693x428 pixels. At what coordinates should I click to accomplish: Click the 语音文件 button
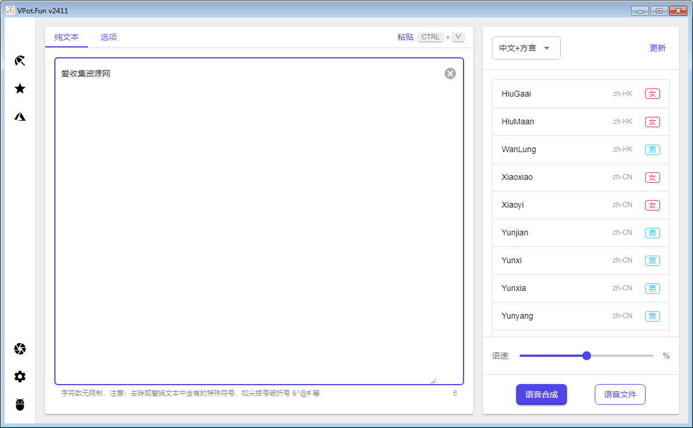pos(620,394)
